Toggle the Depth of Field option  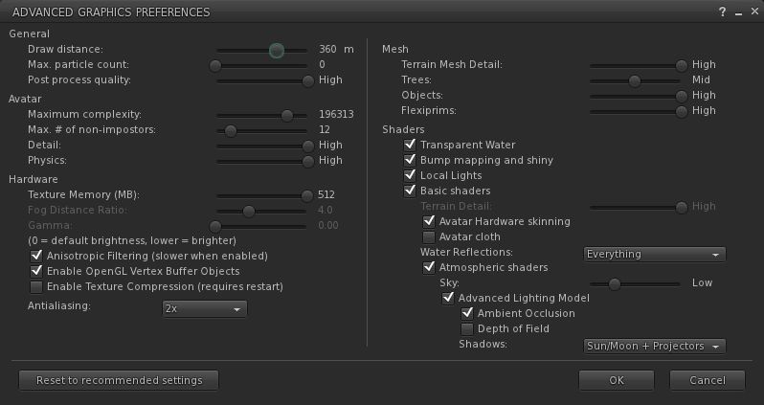pos(468,328)
